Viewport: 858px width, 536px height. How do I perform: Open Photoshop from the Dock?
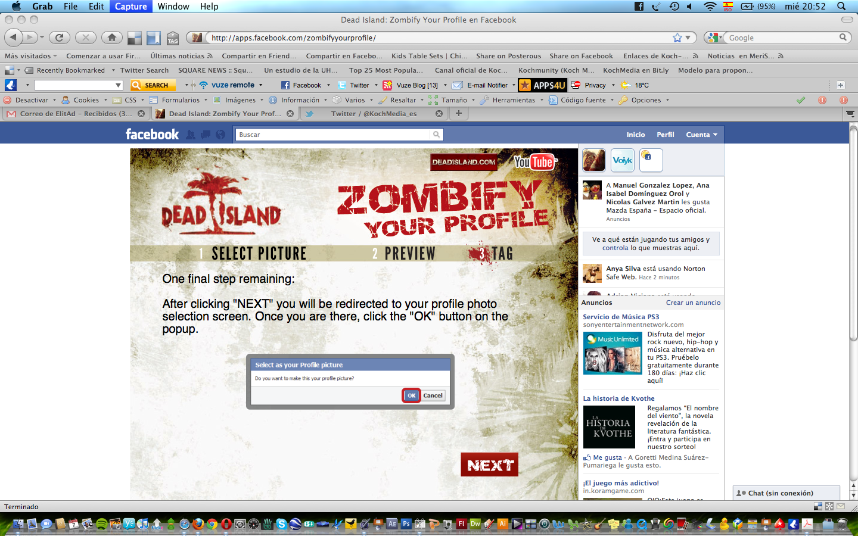point(406,524)
